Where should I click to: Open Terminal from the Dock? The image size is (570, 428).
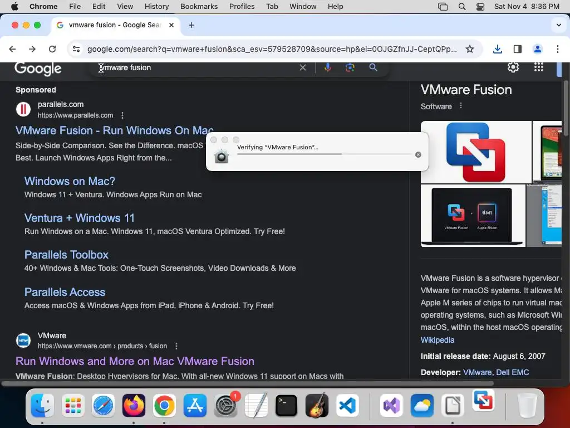287,406
